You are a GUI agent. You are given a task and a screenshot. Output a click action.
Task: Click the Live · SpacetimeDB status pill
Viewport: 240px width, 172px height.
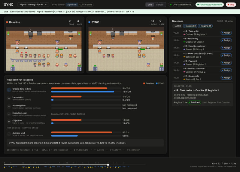181,5
